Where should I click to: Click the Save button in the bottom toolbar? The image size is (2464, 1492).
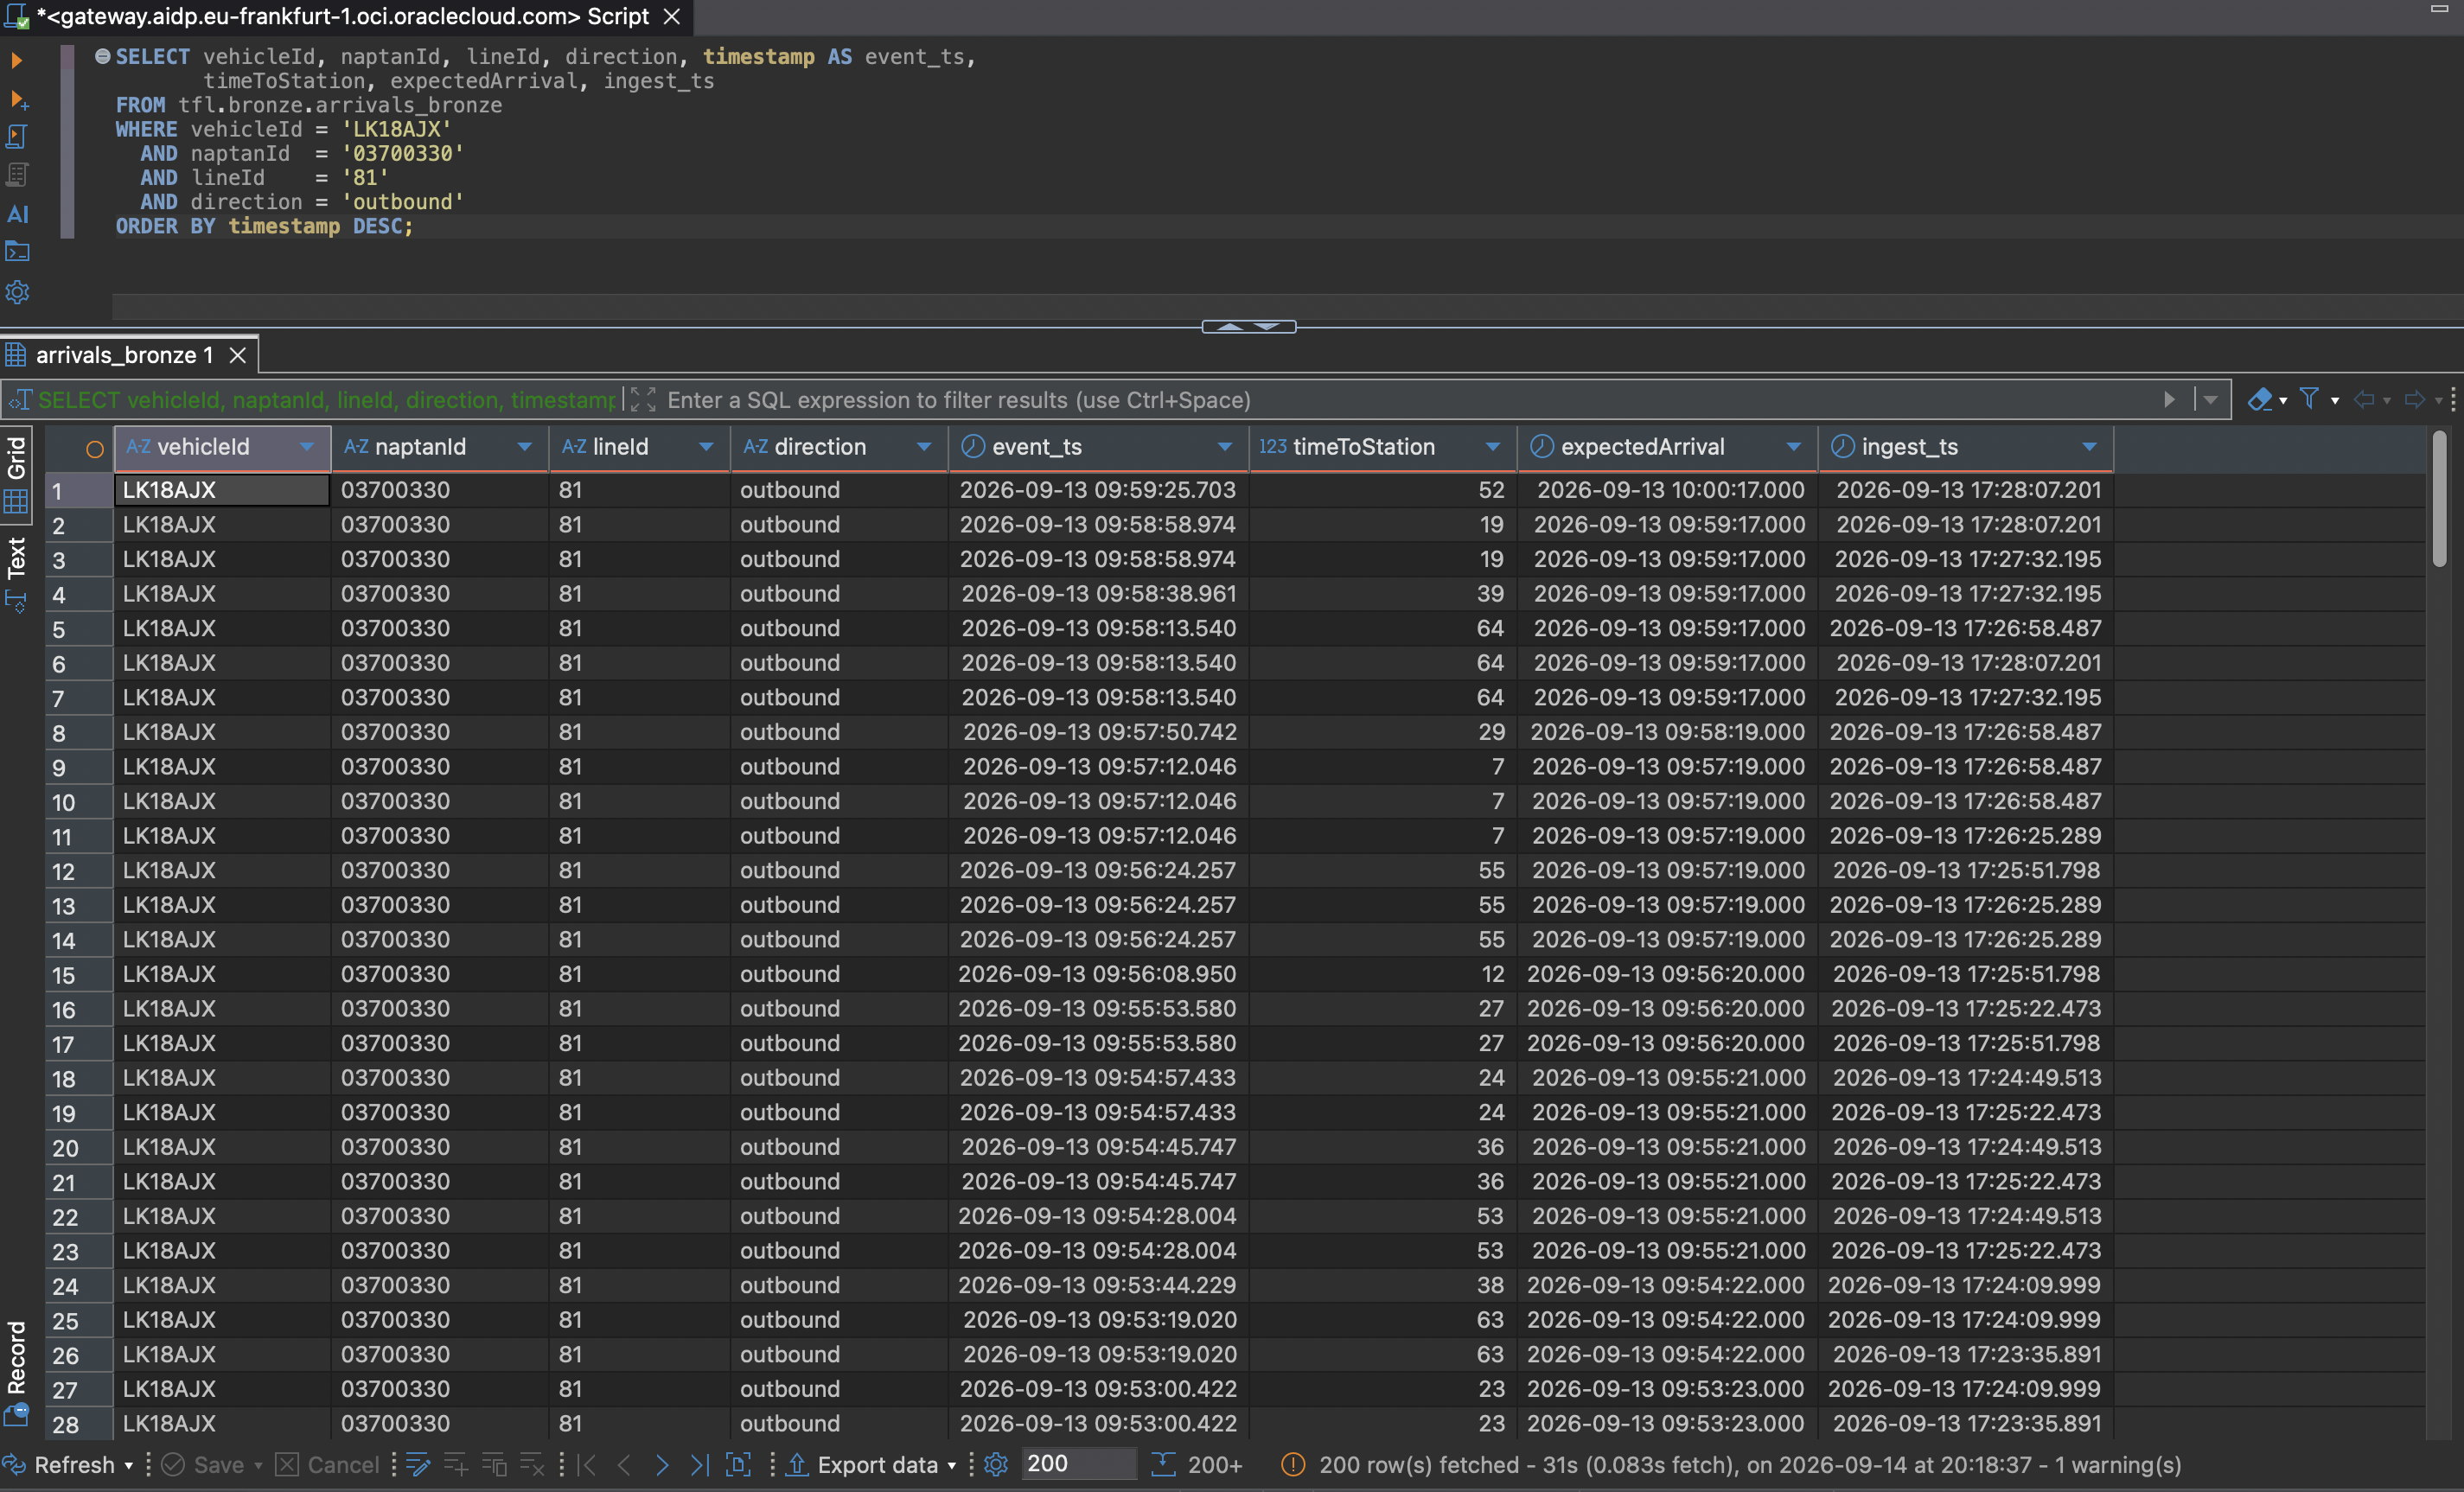tap(203, 1465)
